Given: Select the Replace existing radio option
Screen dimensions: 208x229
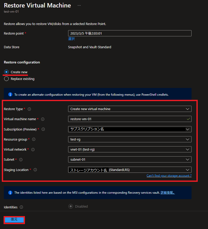Looking at the screenshot, I should coord(6,79).
